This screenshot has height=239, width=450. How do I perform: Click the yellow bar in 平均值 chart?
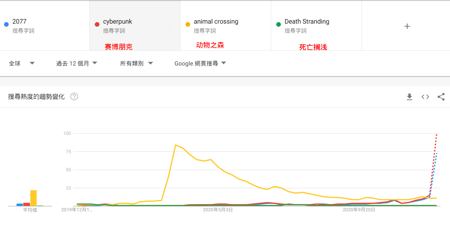point(34,198)
